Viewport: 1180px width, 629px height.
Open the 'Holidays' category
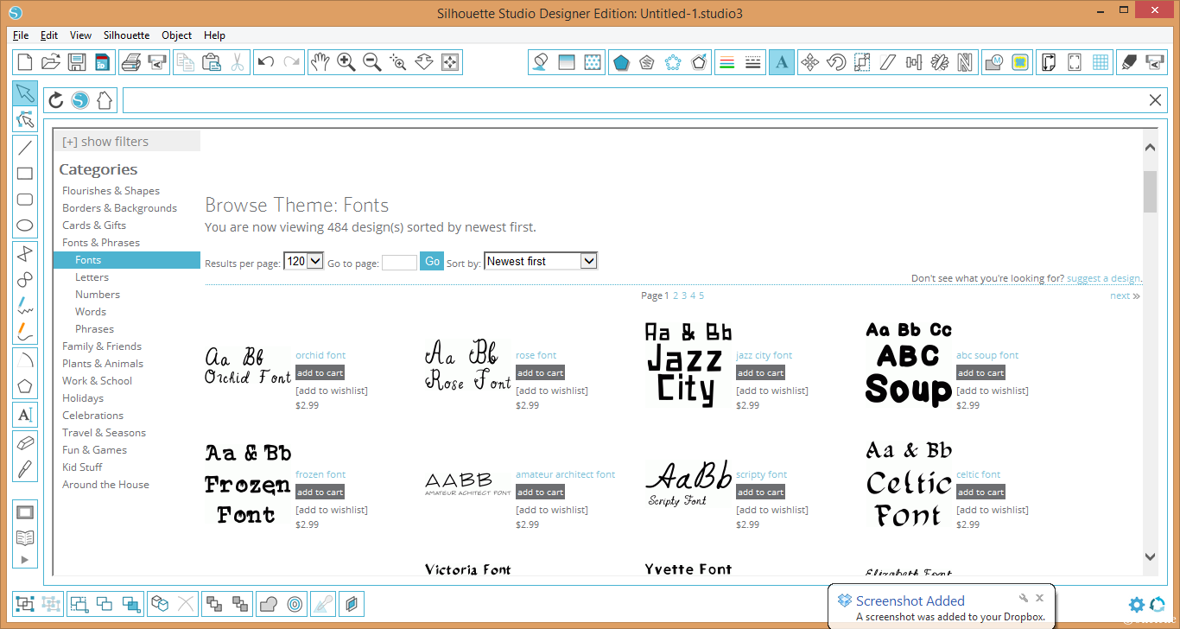[83, 398]
